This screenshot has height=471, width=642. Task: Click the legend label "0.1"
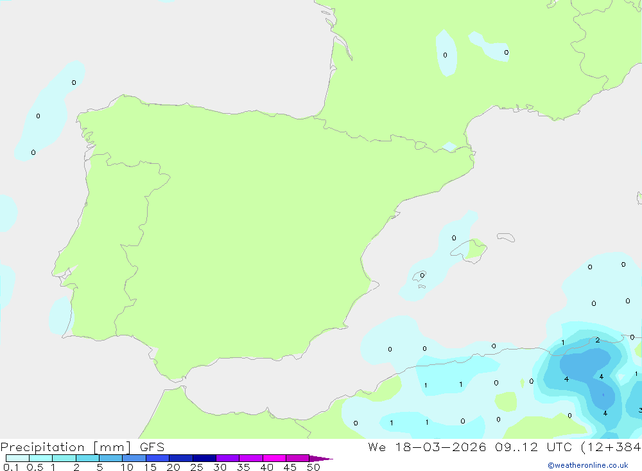11,467
